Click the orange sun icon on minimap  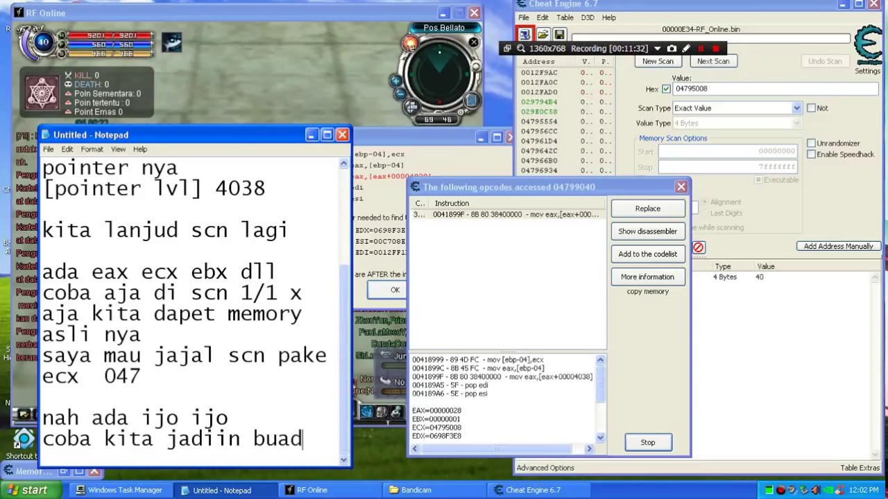pyautogui.click(x=411, y=44)
